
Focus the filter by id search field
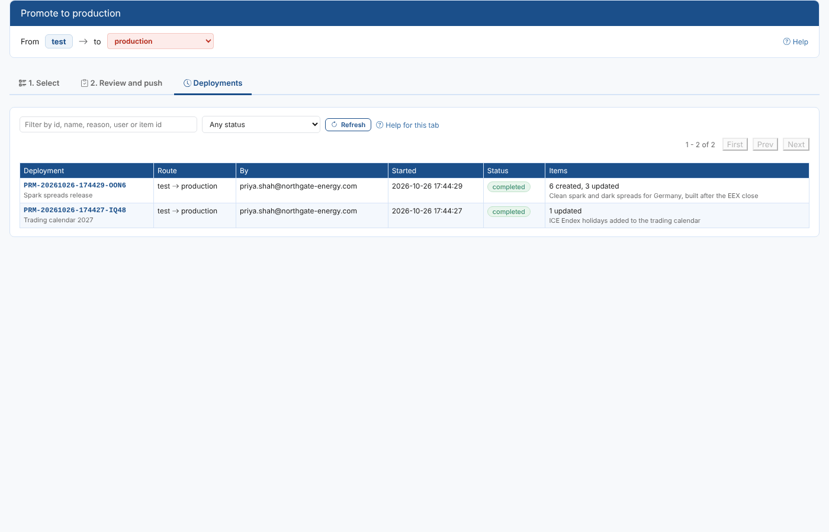[x=108, y=125]
